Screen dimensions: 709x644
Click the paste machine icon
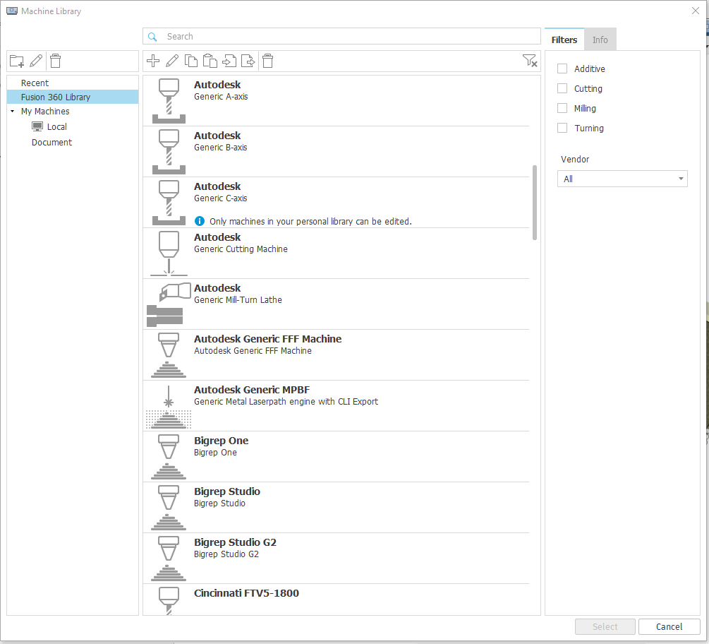tap(210, 61)
